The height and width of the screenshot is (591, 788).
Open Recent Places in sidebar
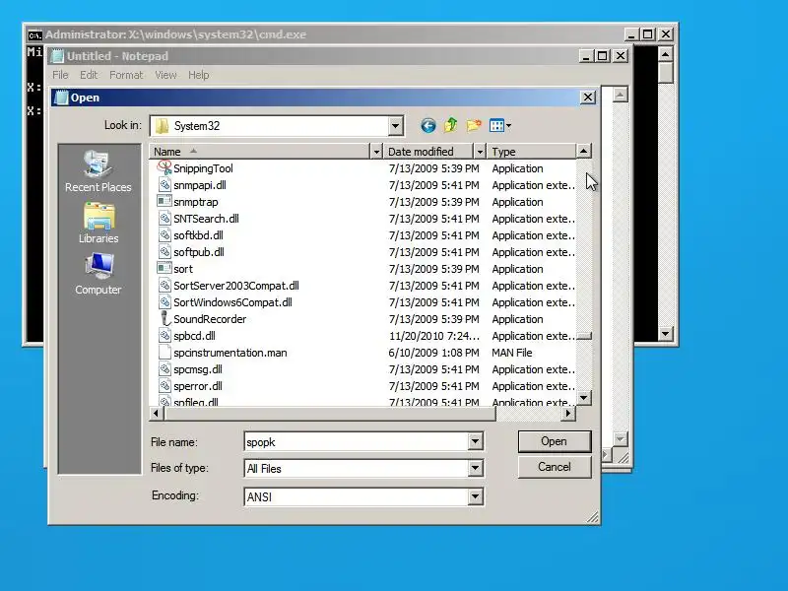tap(98, 171)
